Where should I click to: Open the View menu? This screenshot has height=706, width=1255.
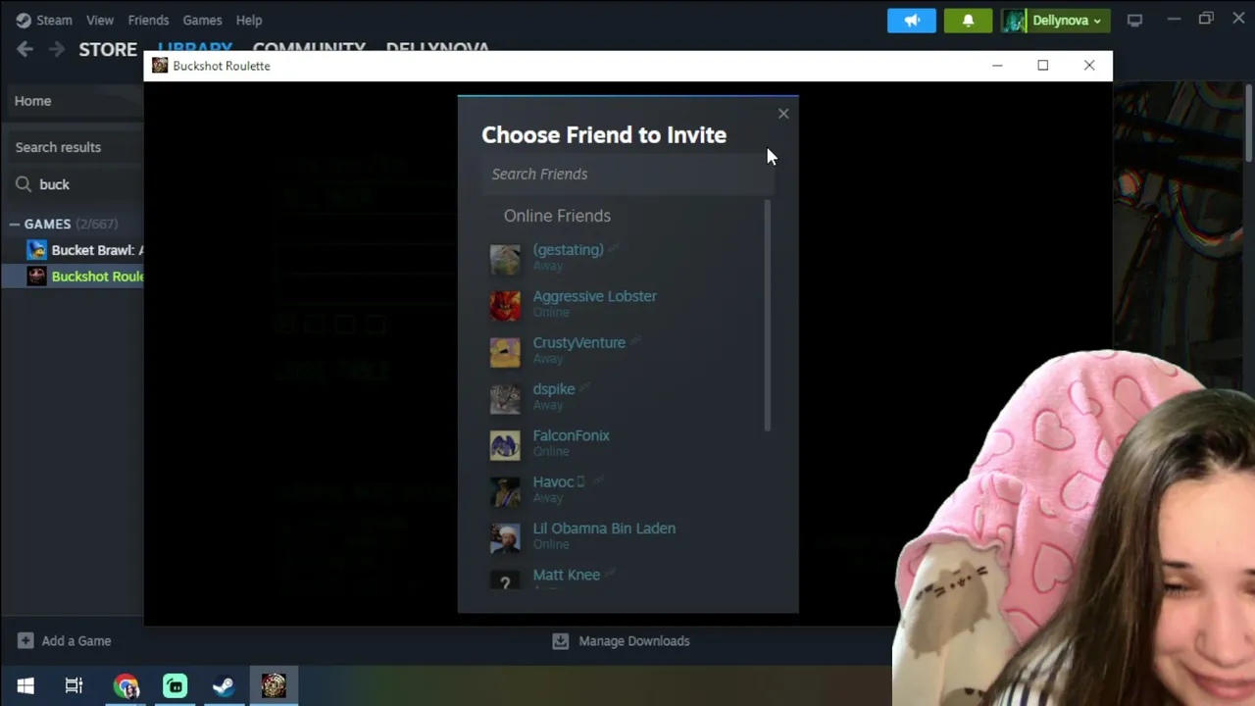click(100, 20)
